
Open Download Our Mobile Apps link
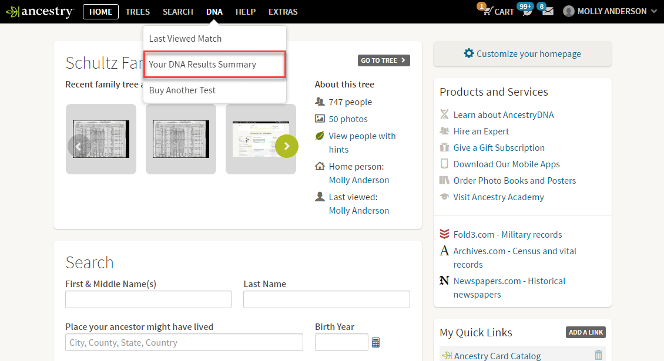click(x=507, y=164)
